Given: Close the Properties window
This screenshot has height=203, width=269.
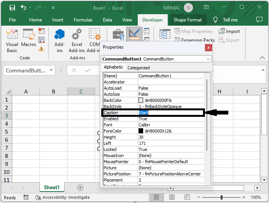Looking at the screenshot, I should pos(208,47).
